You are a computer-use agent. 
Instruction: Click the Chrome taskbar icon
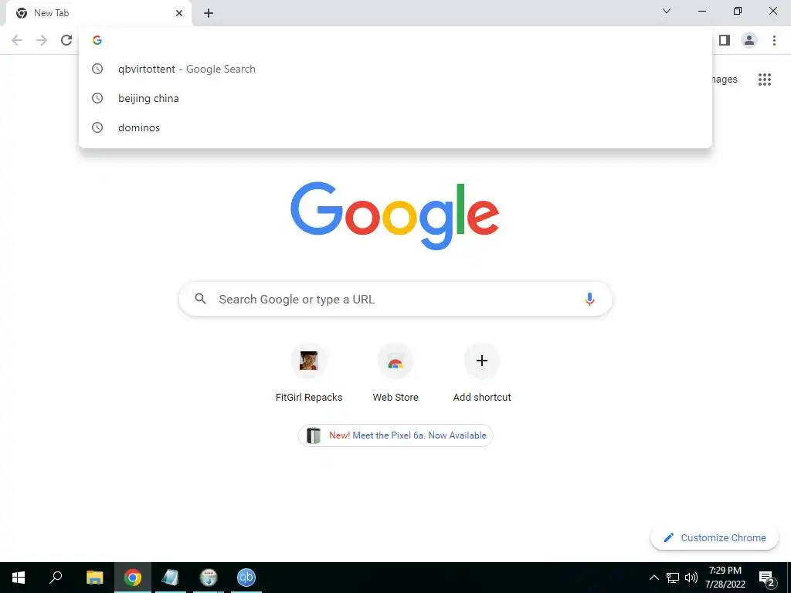[x=133, y=578]
